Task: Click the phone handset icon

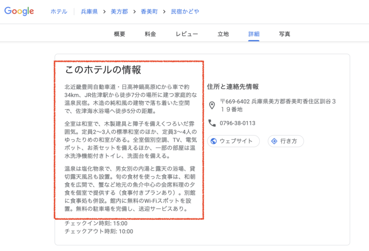Action: pyautogui.click(x=212, y=123)
